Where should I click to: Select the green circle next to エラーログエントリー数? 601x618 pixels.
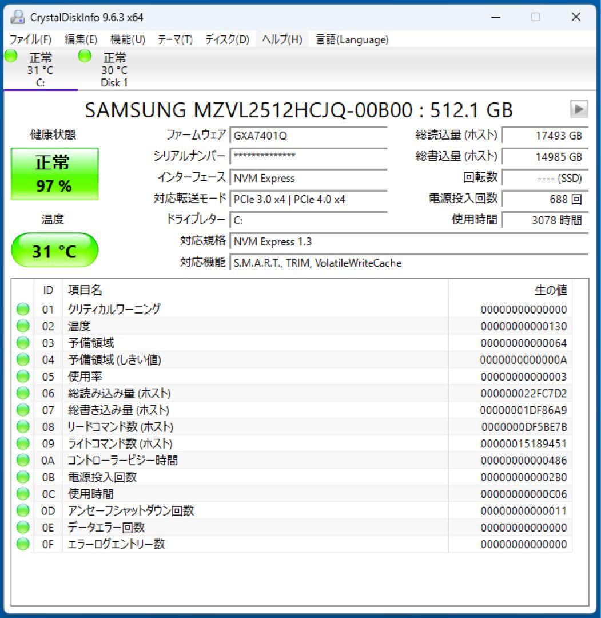coord(22,544)
